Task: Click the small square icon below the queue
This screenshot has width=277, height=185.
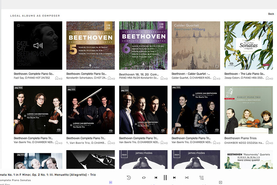Action: (x=220, y=183)
